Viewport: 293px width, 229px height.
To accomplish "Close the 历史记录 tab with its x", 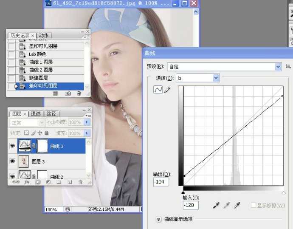I will tap(33, 36).
